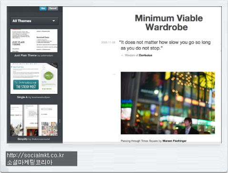Click the blue Use button
Viewport: 228px width, 173px height.
tap(43, 8)
